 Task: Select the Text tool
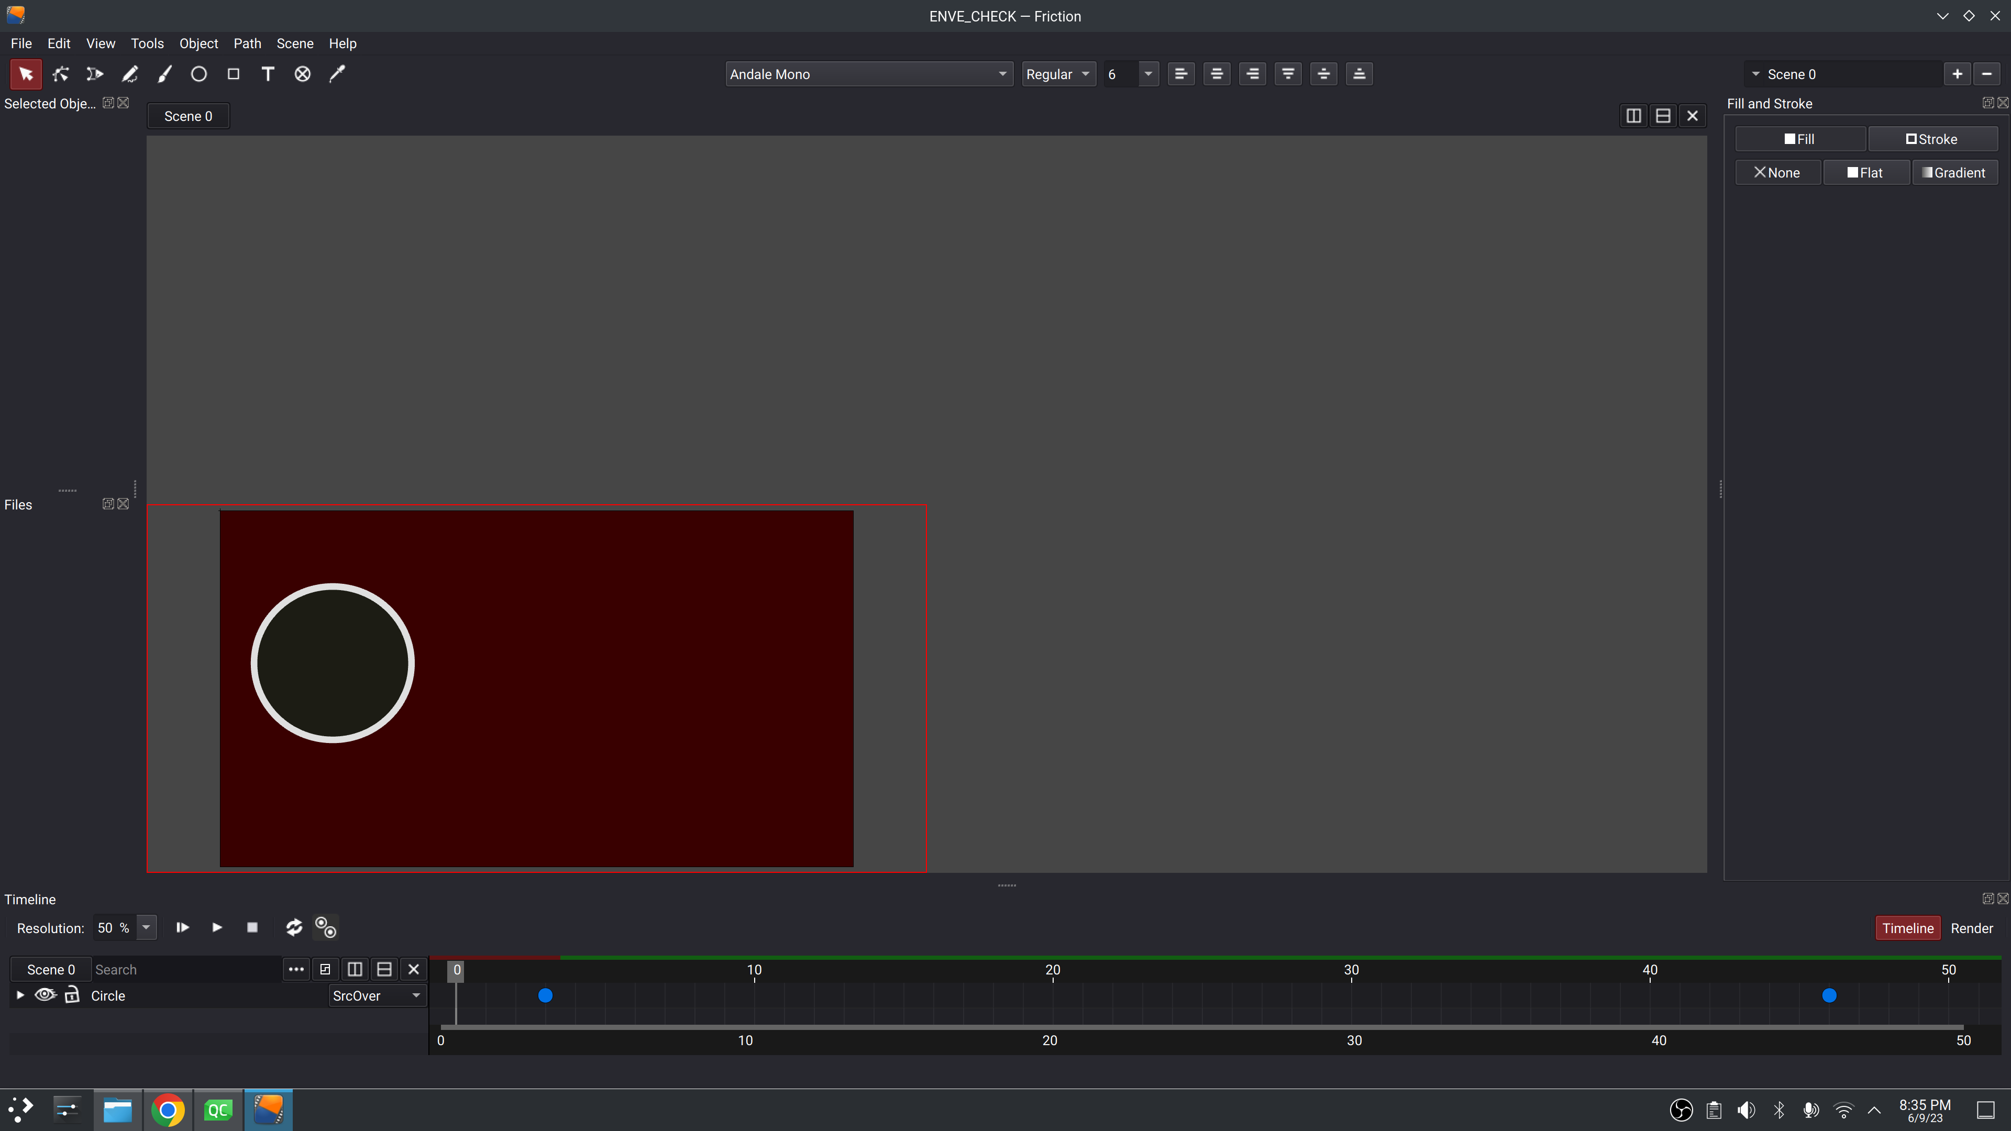268,73
